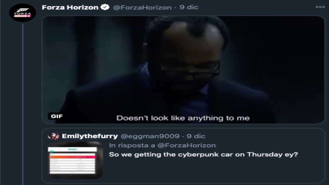This screenshot has width=329, height=185.
Task: Open the three-dot more options menu
Action: 320,7
